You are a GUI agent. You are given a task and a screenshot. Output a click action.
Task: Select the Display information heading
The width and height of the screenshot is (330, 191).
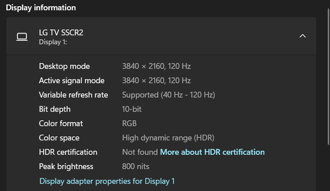(41, 8)
